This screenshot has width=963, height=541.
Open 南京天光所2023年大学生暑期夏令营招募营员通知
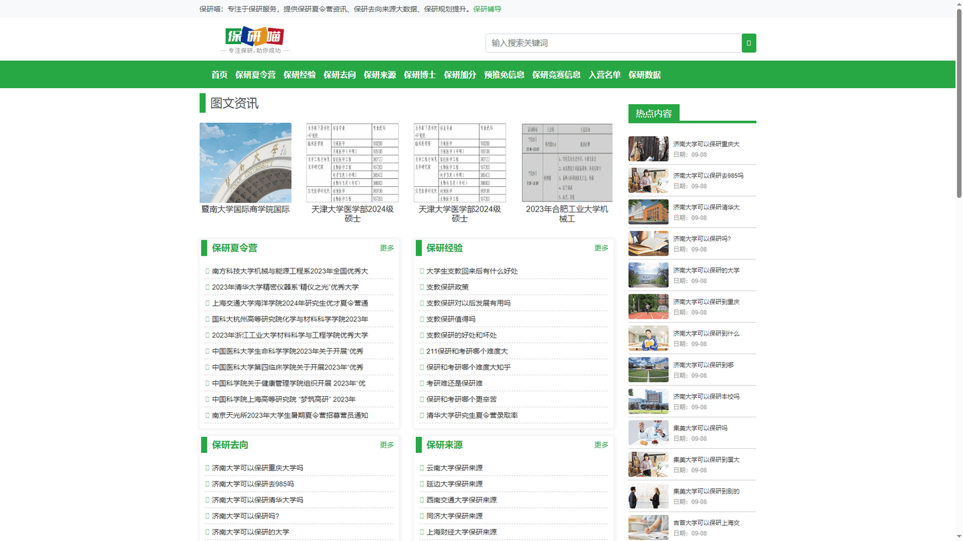pyautogui.click(x=290, y=415)
